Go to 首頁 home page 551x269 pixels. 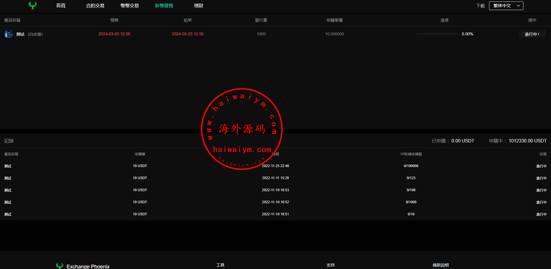coord(61,6)
